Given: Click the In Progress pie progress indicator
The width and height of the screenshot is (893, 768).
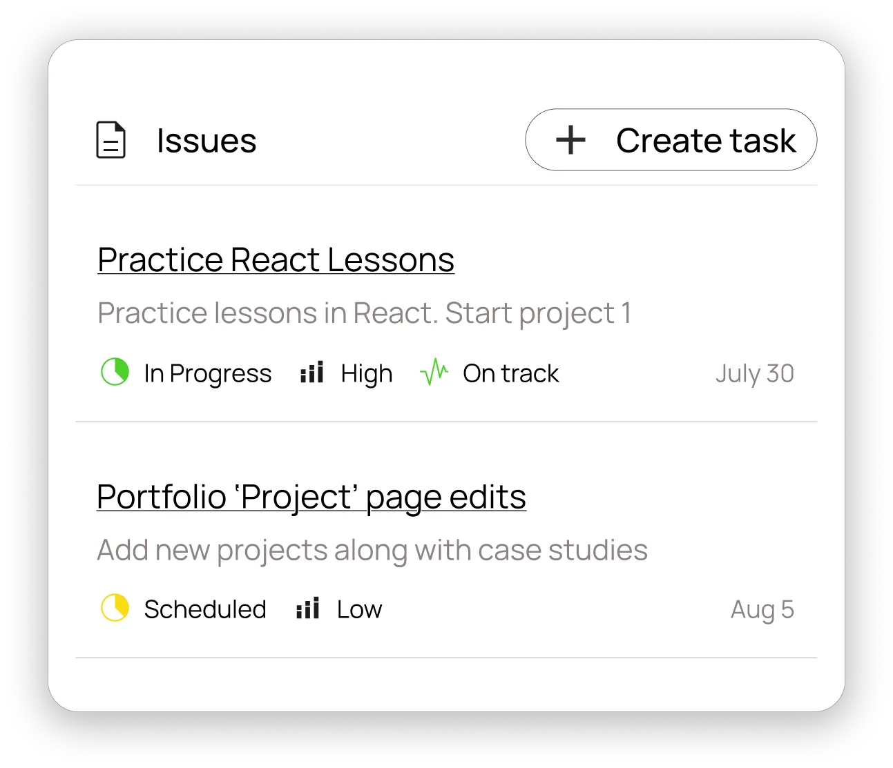Looking at the screenshot, I should (x=115, y=373).
